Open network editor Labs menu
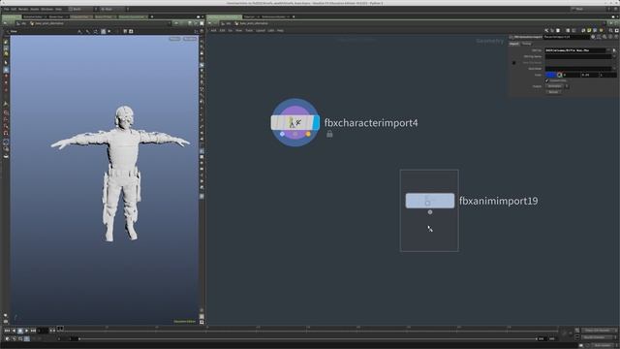The height and width of the screenshot is (349, 620). coord(271,30)
